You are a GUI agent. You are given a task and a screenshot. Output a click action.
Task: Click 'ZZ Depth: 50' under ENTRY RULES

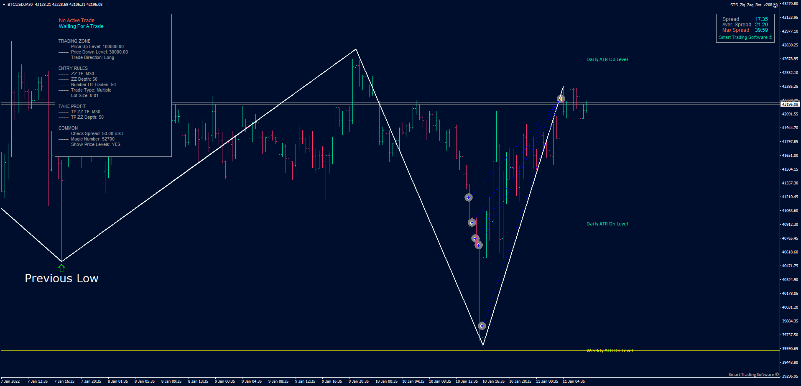coord(84,79)
